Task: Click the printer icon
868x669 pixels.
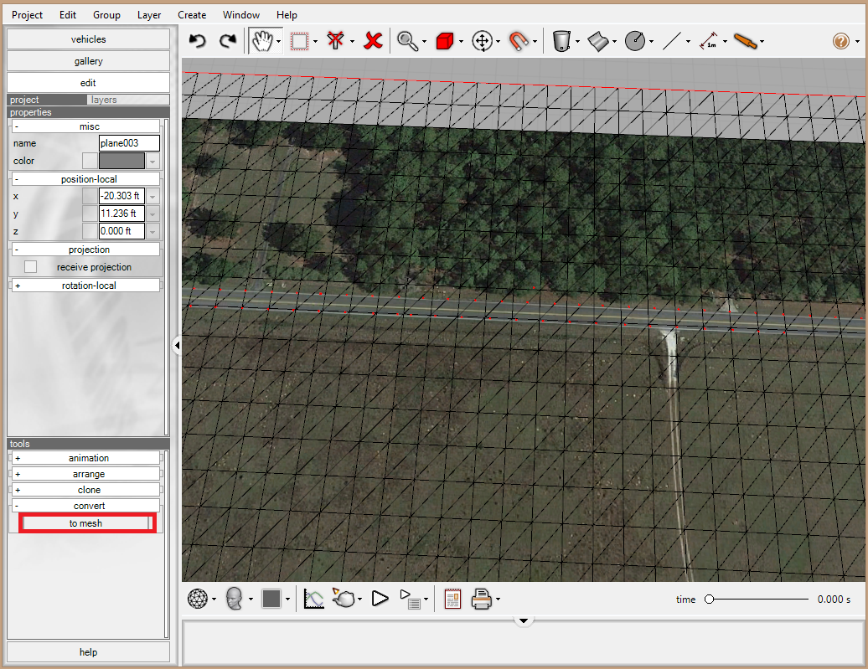Action: point(482,599)
